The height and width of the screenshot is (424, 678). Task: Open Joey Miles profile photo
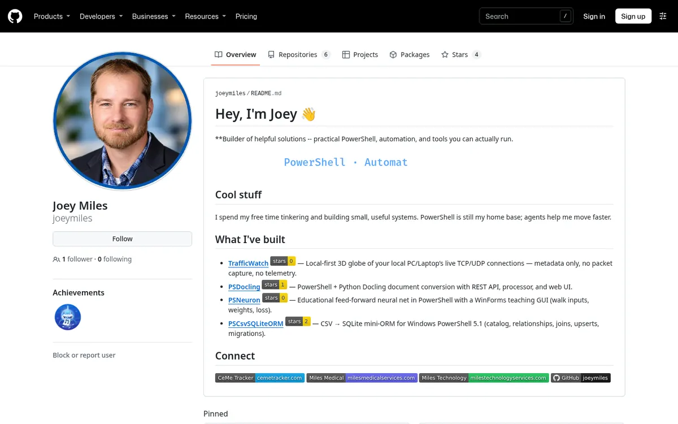click(123, 121)
